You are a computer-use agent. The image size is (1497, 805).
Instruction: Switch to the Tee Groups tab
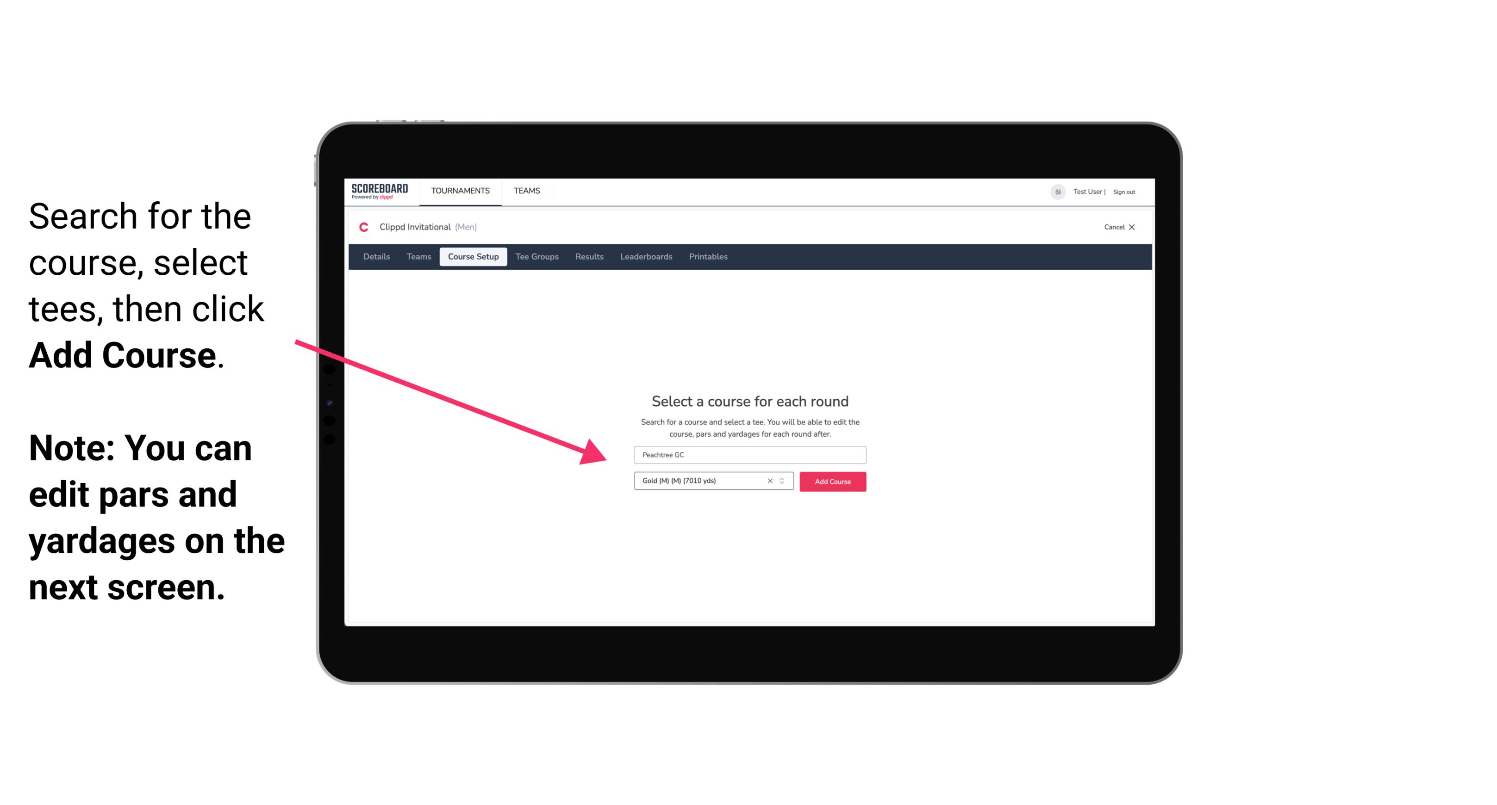[536, 257]
